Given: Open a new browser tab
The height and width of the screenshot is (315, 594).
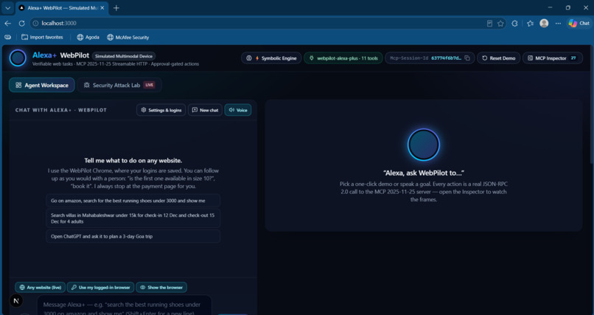Looking at the screenshot, I should pos(116,8).
